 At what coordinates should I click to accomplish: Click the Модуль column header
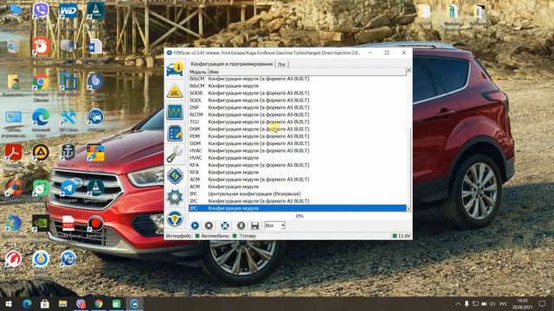pos(198,72)
